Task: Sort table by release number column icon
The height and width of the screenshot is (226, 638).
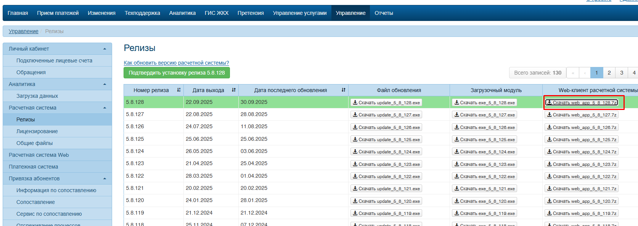Action: pyautogui.click(x=178, y=90)
